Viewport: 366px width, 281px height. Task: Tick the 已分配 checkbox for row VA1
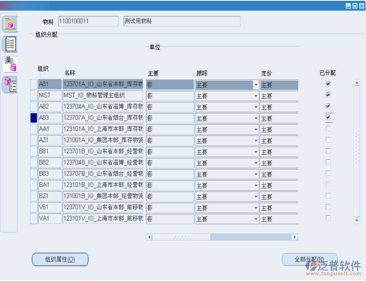coord(328,218)
